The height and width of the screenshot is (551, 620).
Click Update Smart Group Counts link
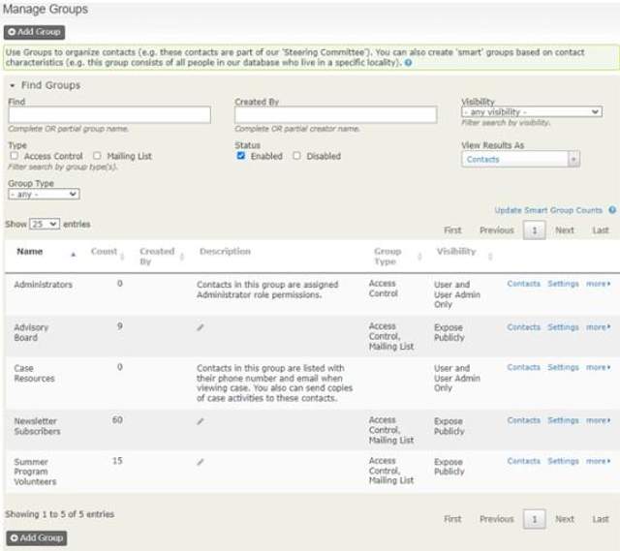coord(548,210)
